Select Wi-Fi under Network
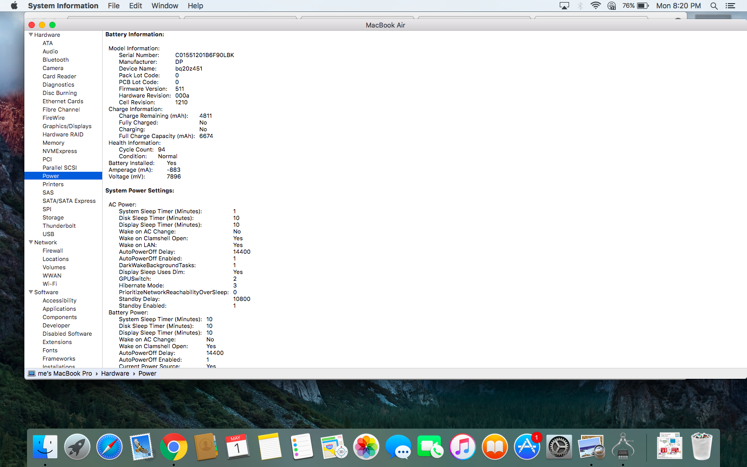747x467 pixels. click(50, 284)
